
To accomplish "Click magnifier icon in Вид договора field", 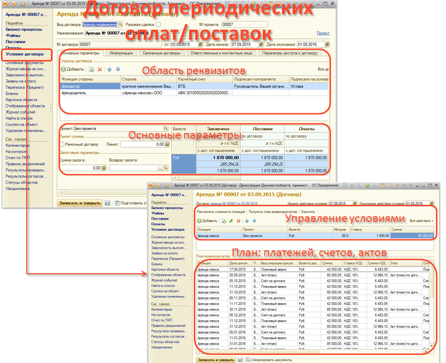I will (120, 24).
